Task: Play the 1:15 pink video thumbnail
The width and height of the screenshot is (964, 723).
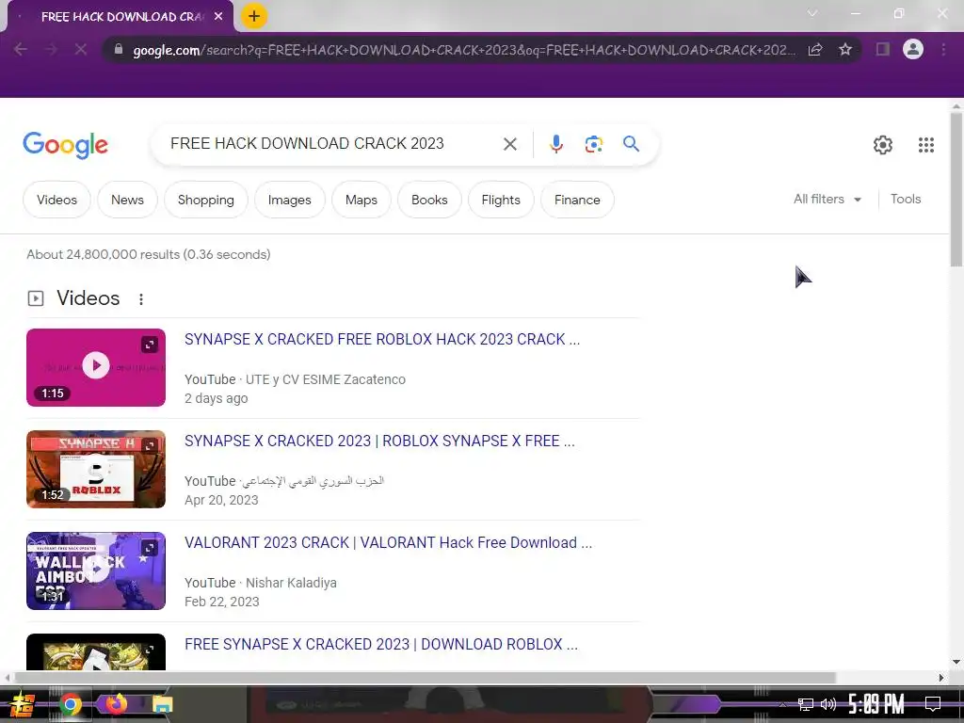Action: [x=96, y=366]
